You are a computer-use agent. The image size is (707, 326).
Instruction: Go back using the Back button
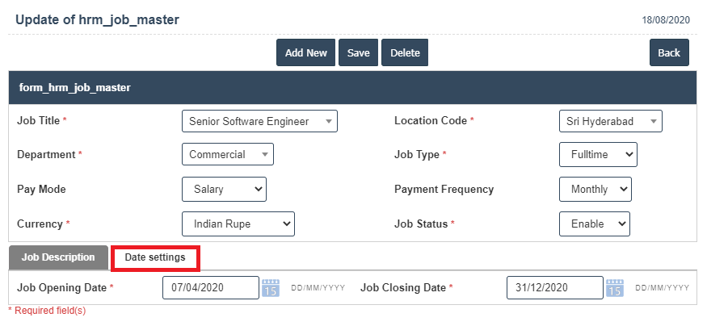click(x=669, y=52)
